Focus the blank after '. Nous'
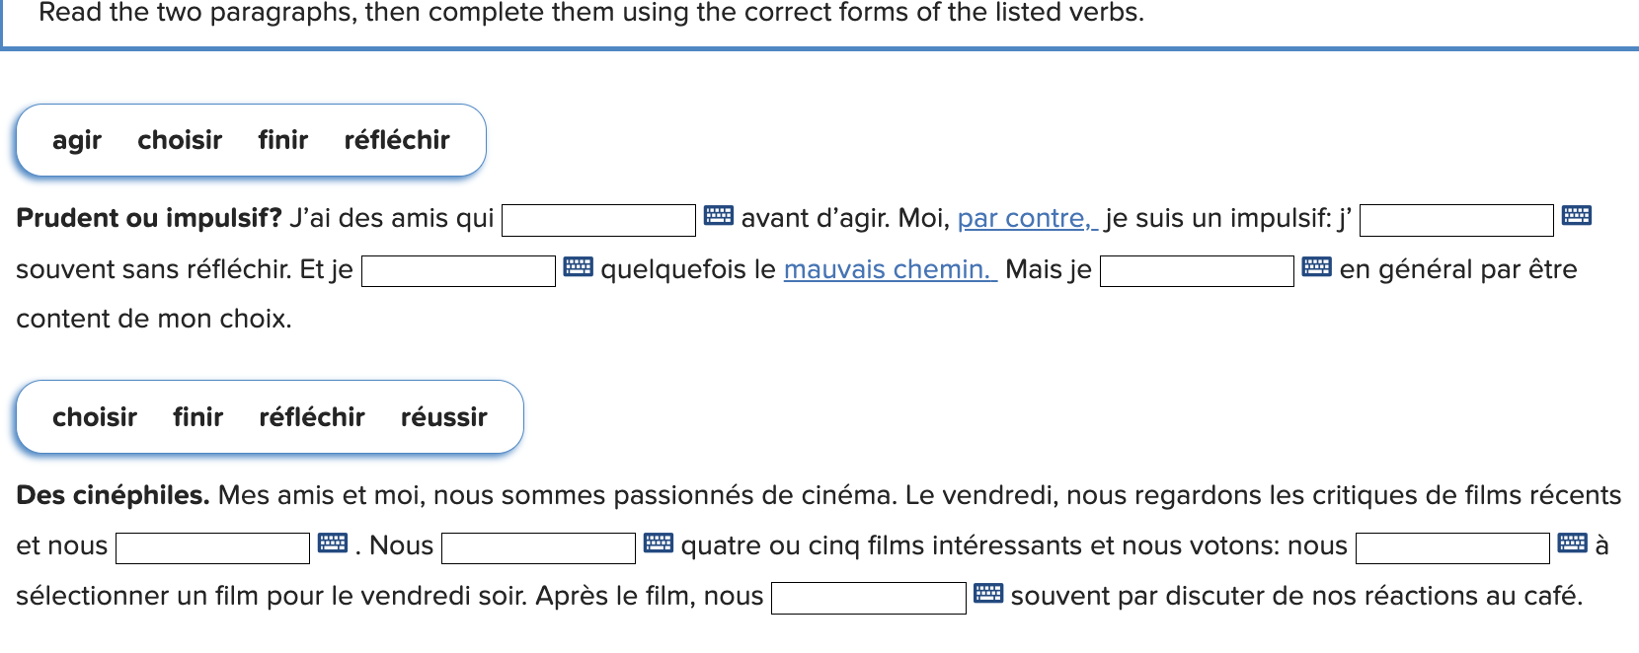Screen dimensions: 1639x653 coord(538,548)
